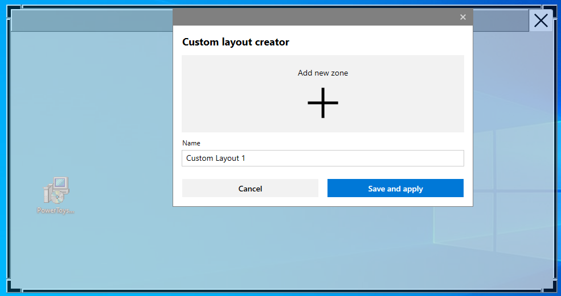Click the 'Custom layout creator' heading
Image resolution: width=561 pixels, height=296 pixels.
tap(235, 42)
